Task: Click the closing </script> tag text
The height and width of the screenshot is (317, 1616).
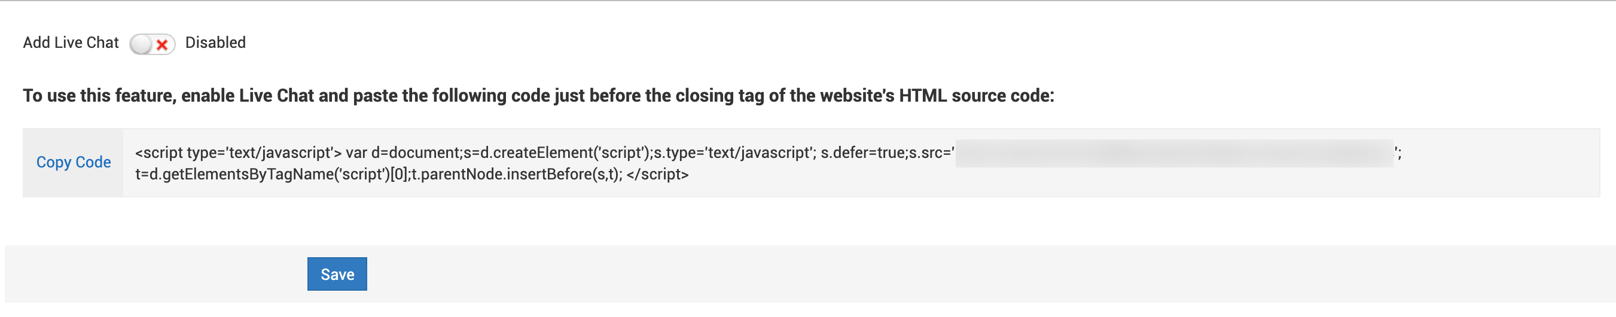Action: (x=657, y=175)
